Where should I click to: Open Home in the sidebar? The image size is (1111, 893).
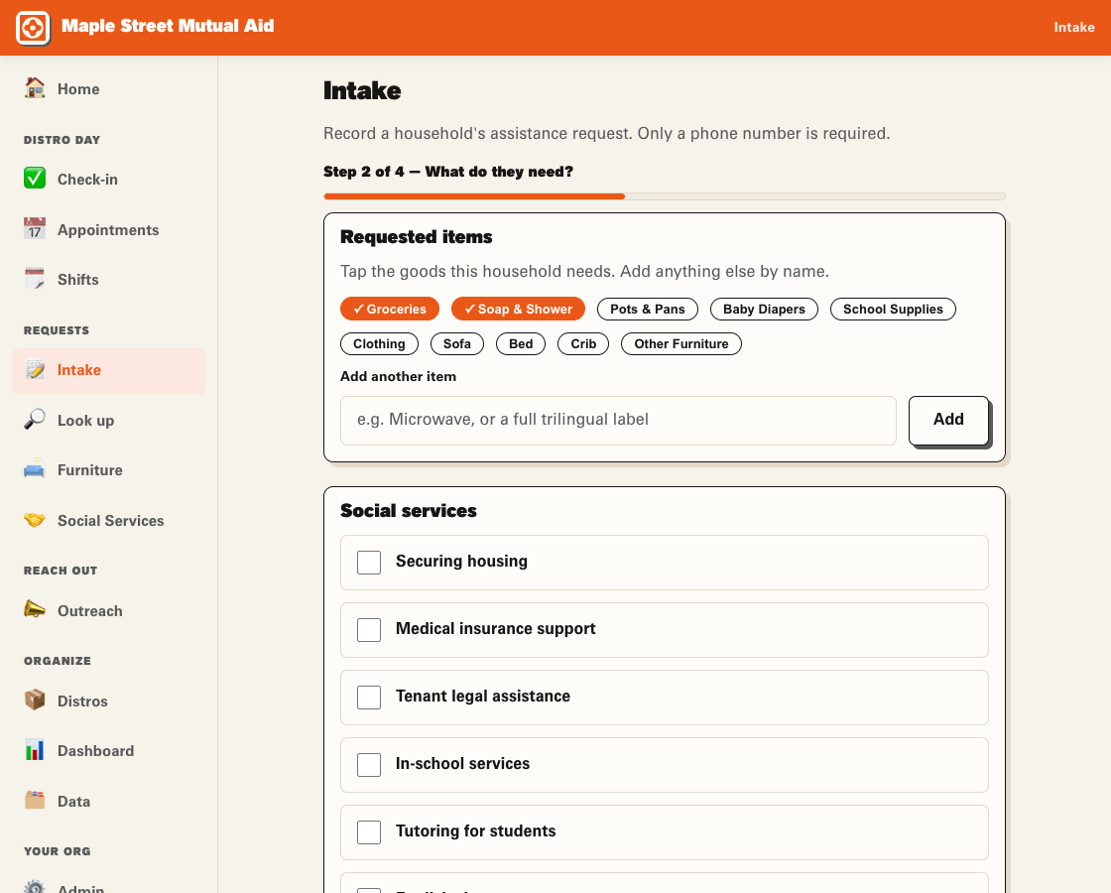point(108,88)
